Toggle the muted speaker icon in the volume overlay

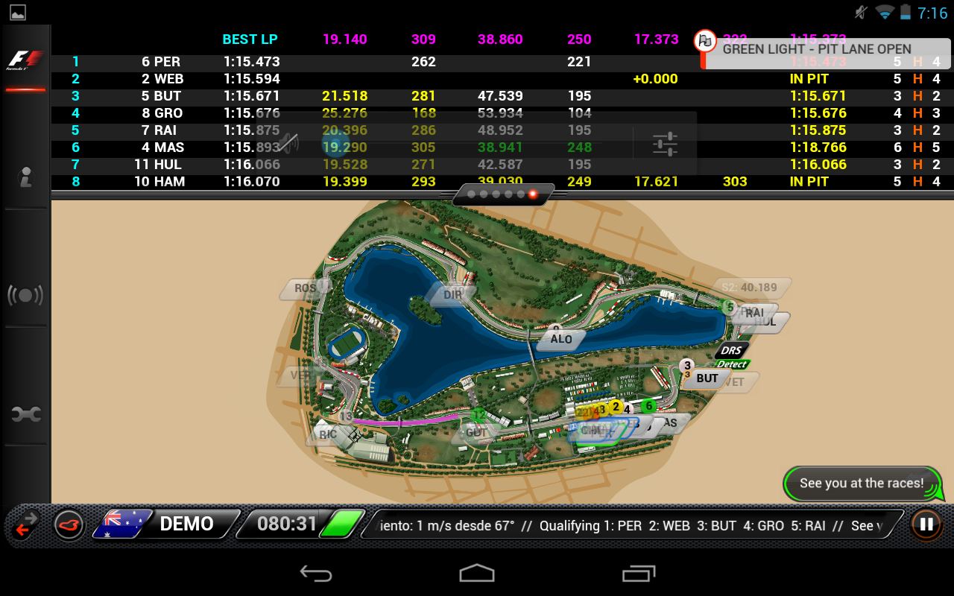[x=289, y=142]
